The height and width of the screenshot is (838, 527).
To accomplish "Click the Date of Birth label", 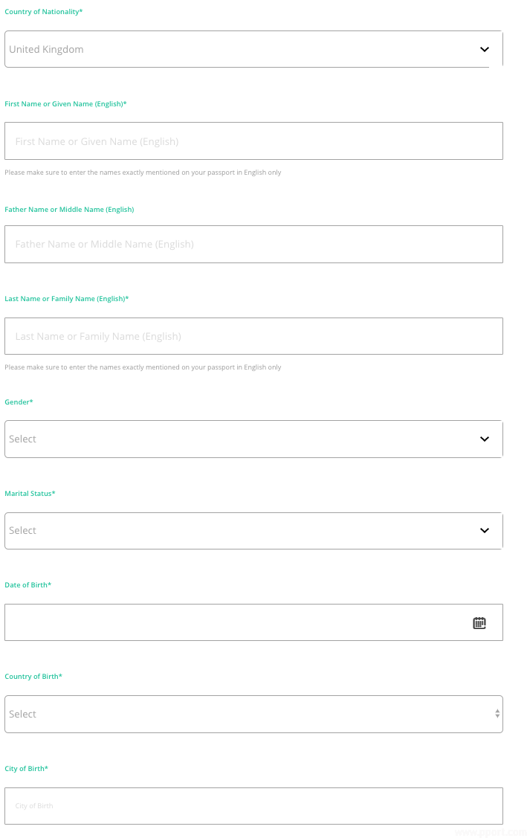I will (28, 585).
